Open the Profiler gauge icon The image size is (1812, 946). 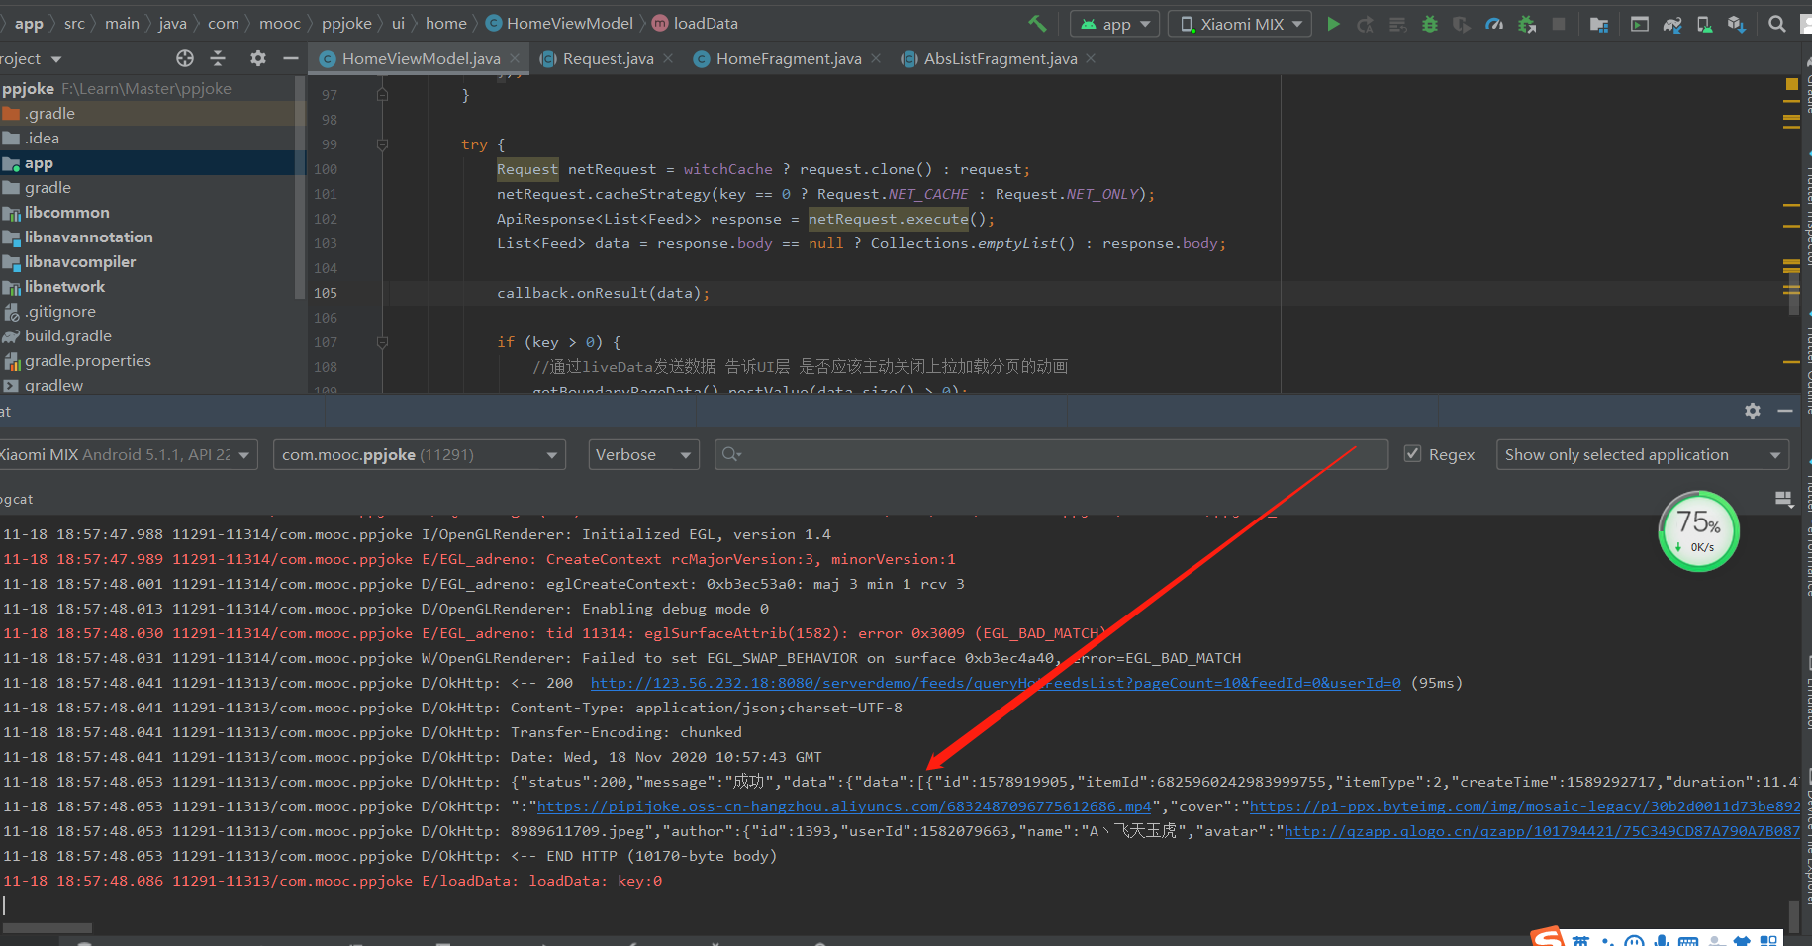[1494, 24]
